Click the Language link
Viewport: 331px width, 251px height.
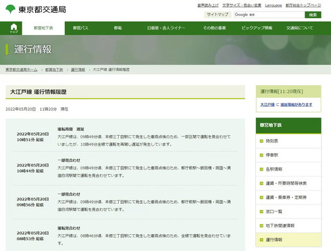tap(274, 5)
